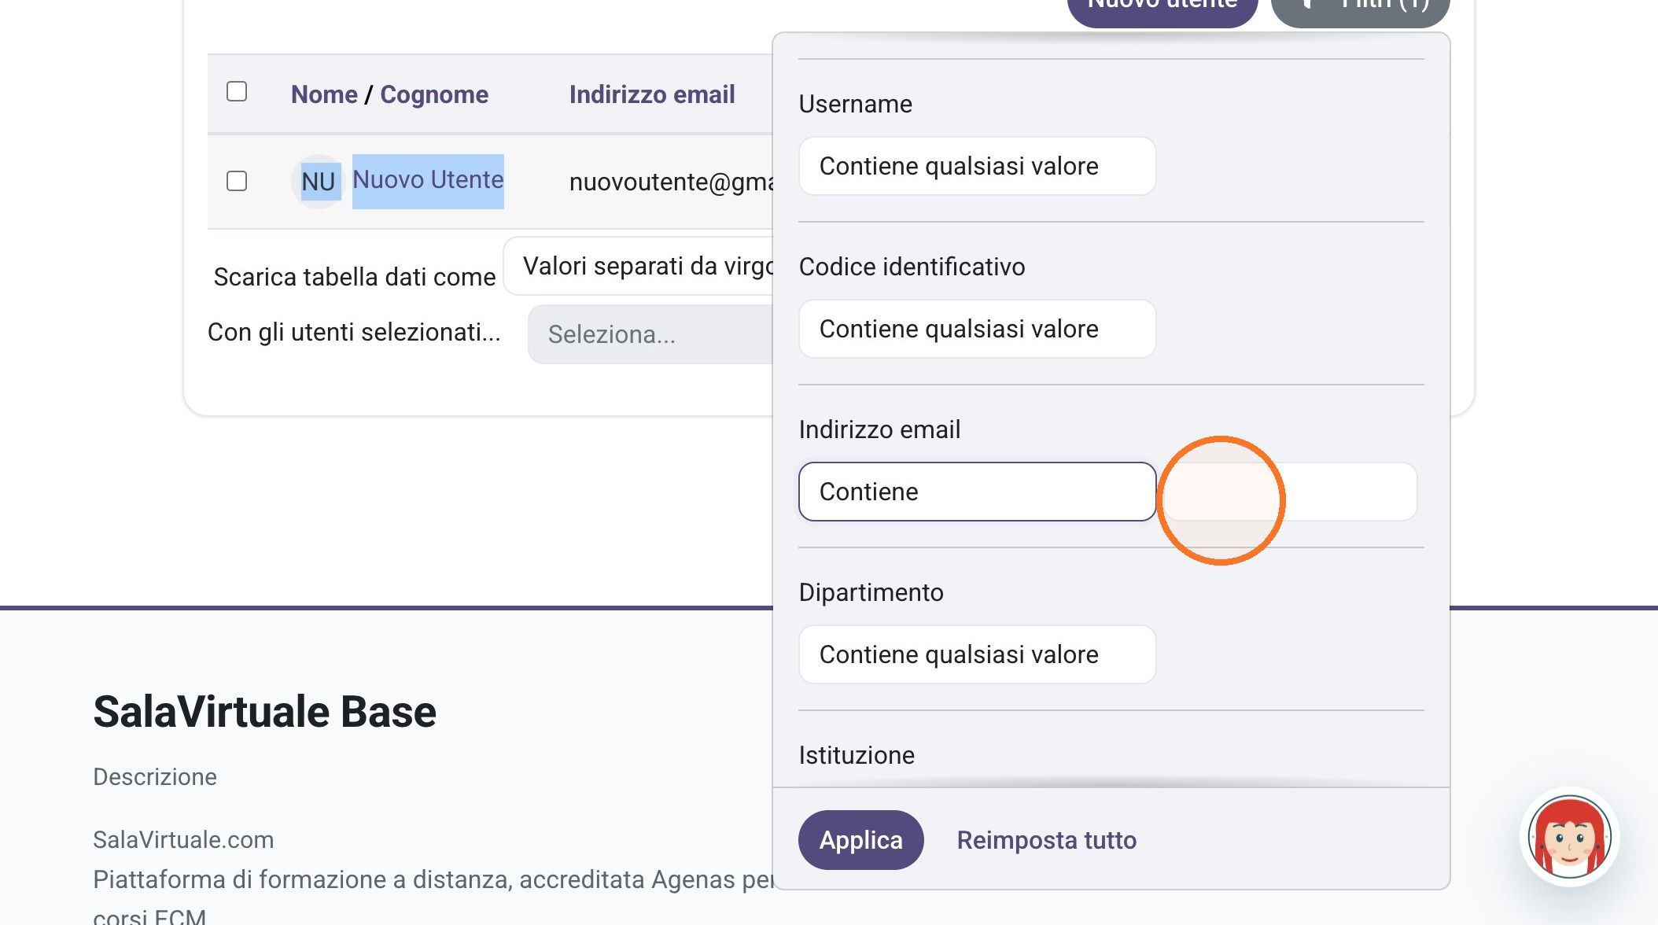Open the chat assistant avatar icon

click(1569, 837)
